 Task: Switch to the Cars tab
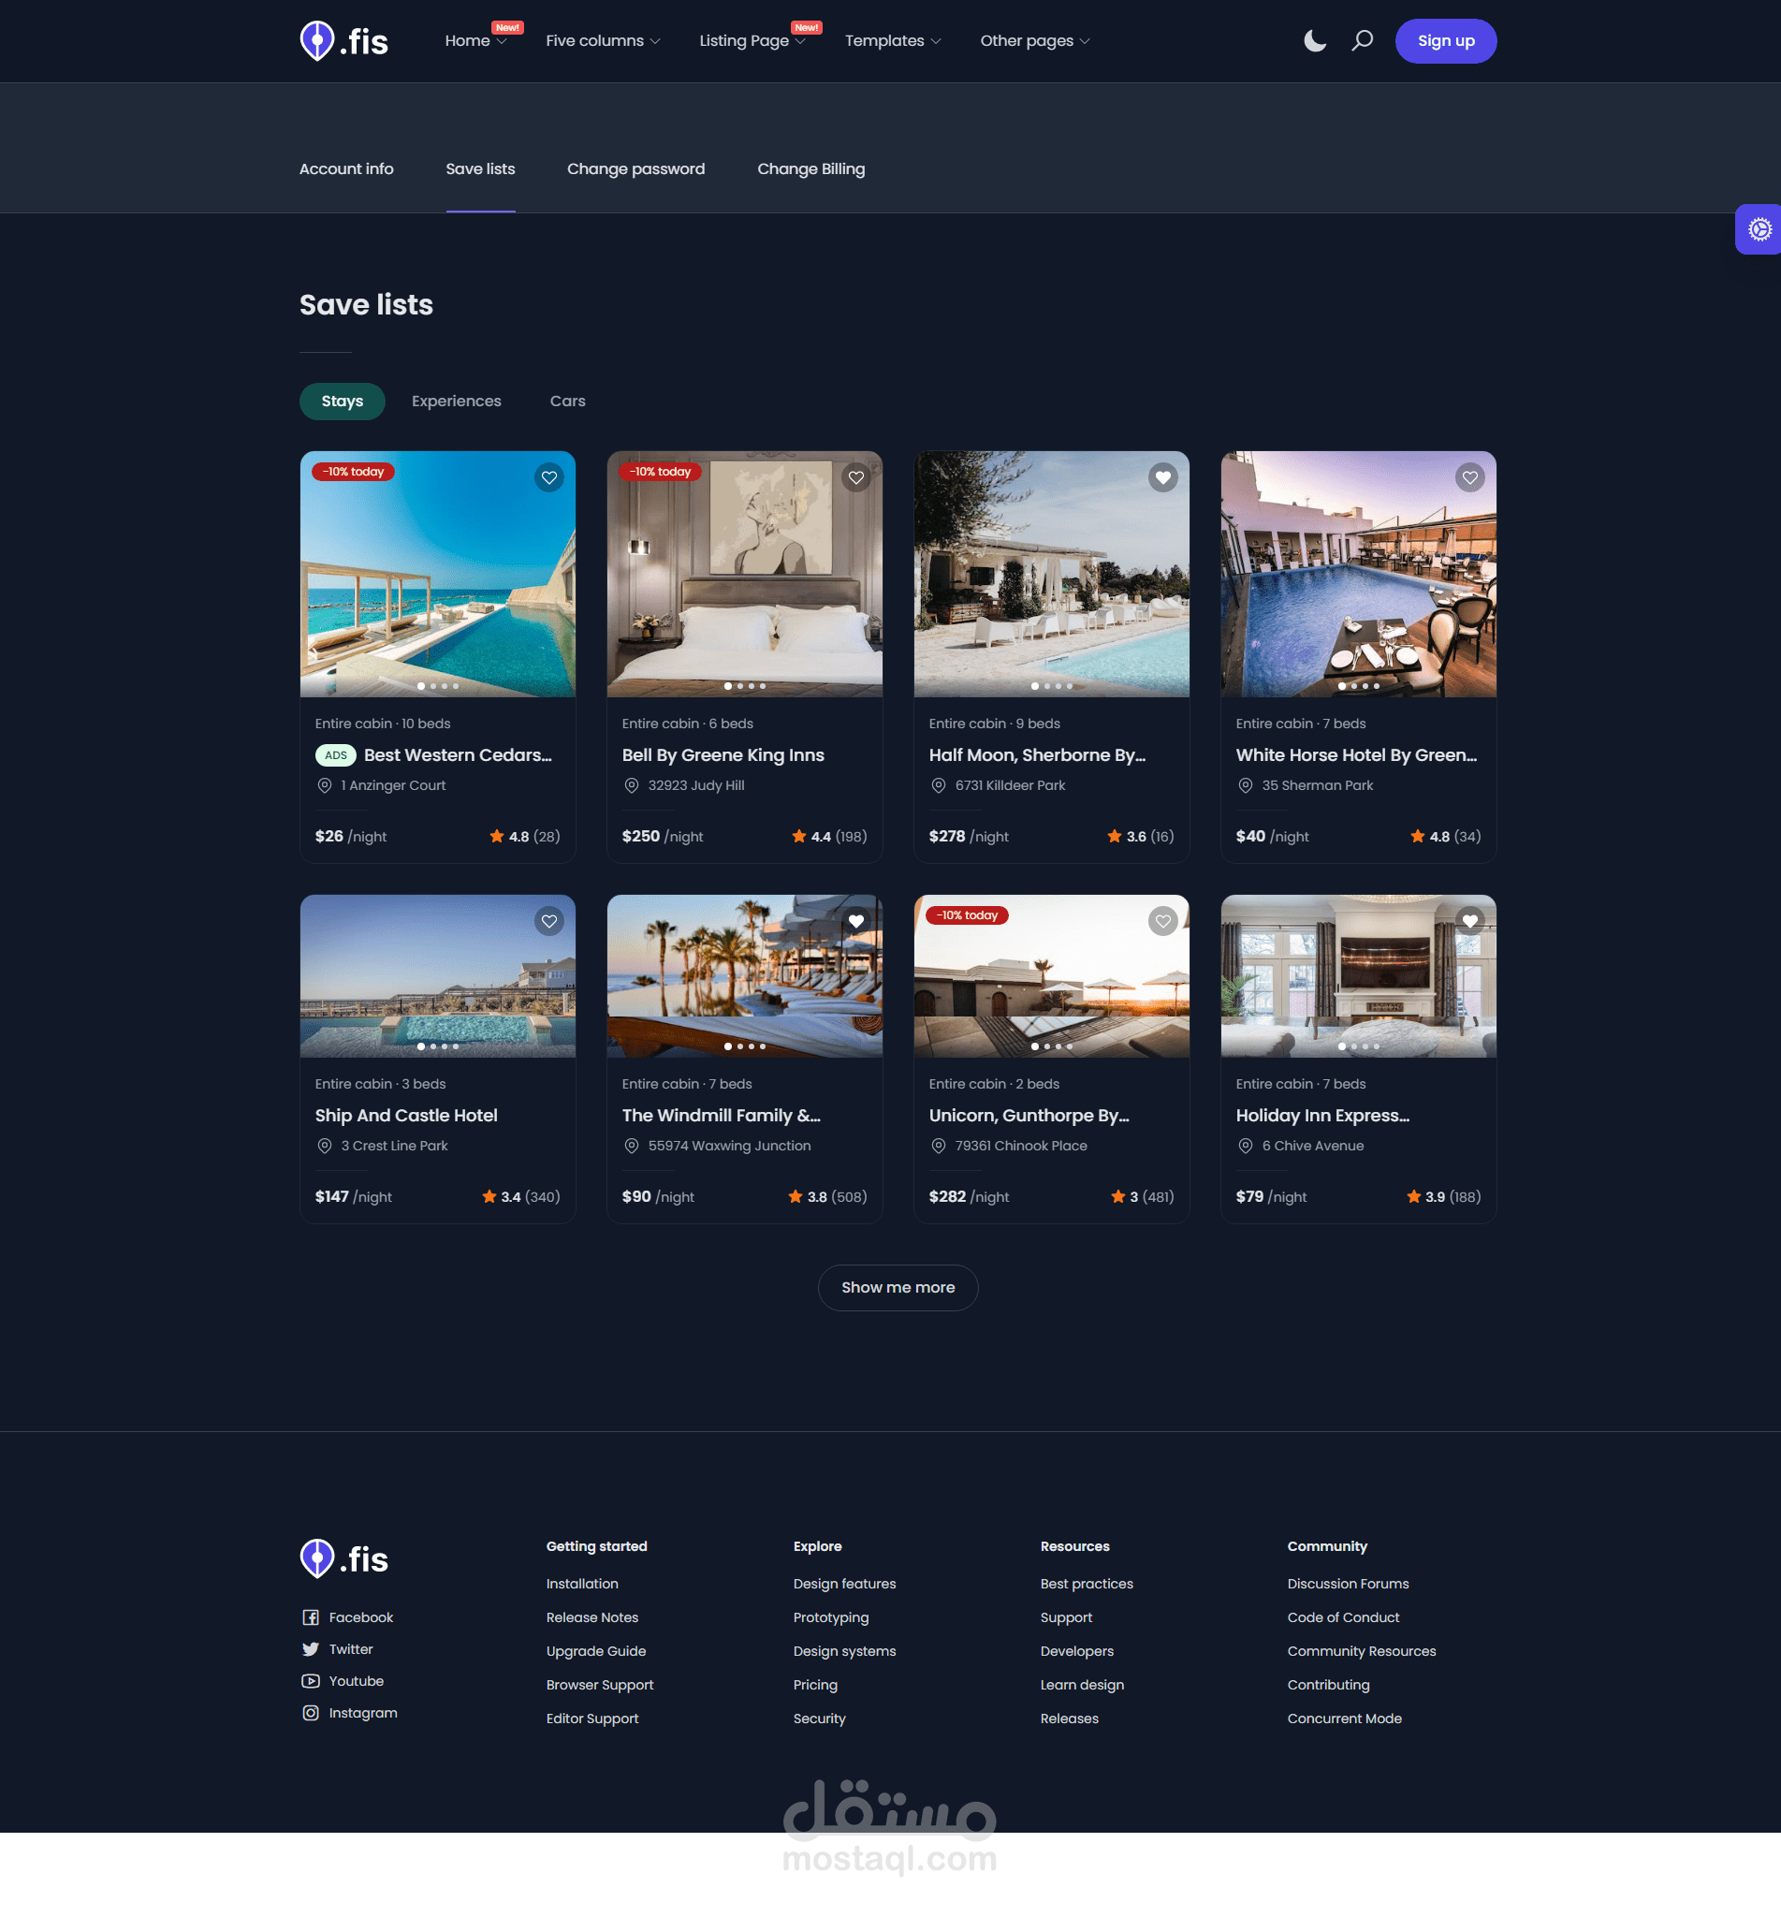(568, 401)
